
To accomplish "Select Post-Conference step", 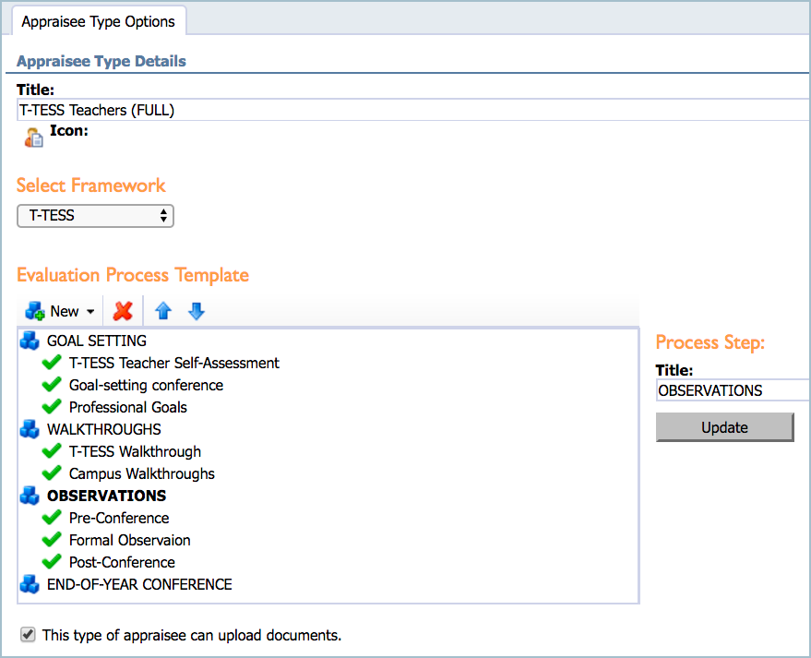I will pos(122,562).
